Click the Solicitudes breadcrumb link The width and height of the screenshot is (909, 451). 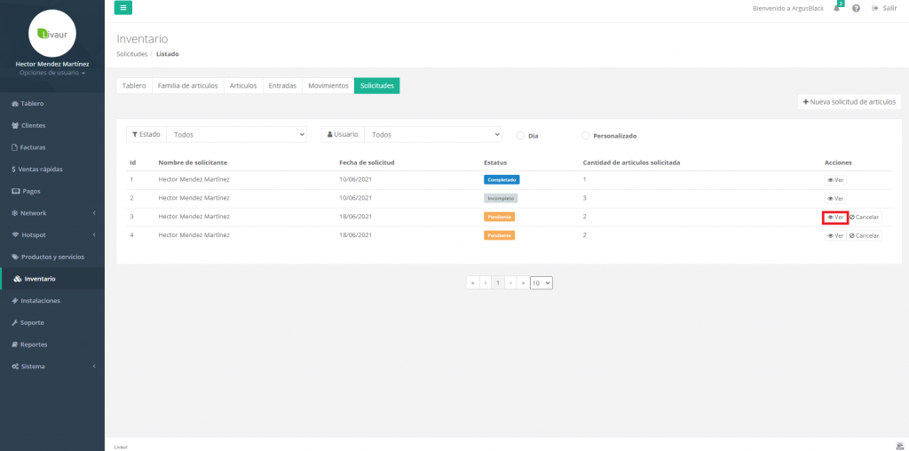pyautogui.click(x=131, y=54)
